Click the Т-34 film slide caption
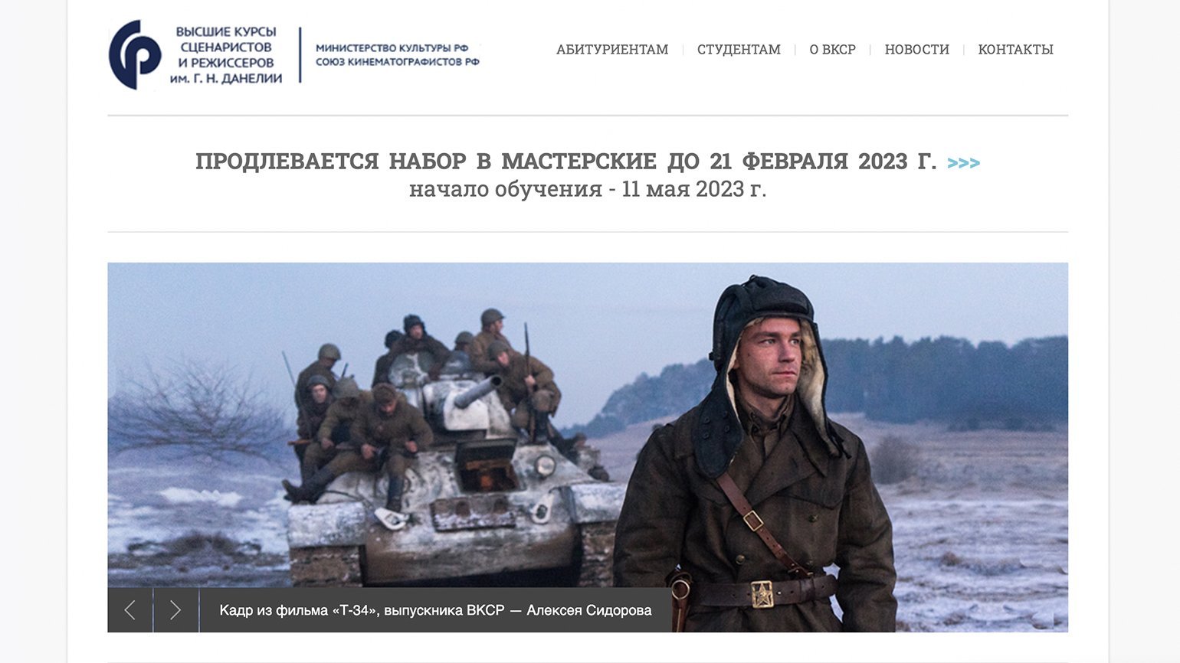 pyautogui.click(x=435, y=610)
